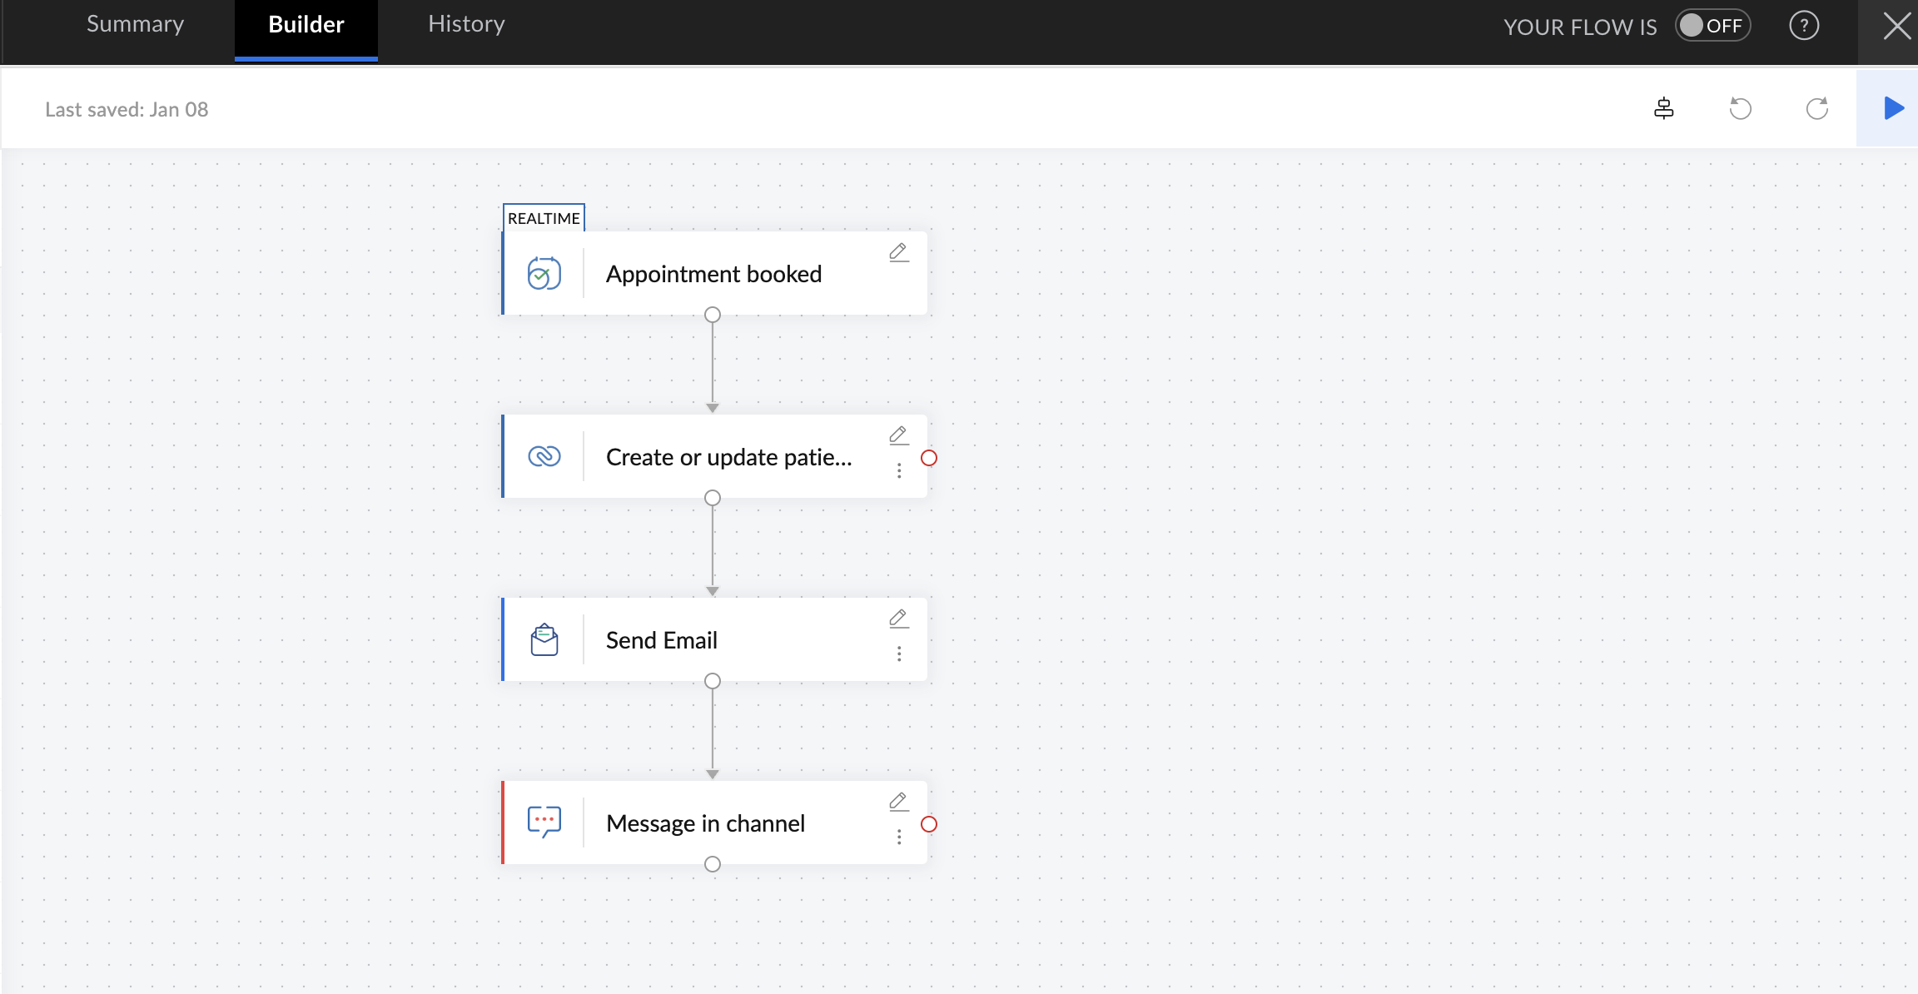Click the connector node below Message in channel
1918x994 pixels.
pos(713,864)
